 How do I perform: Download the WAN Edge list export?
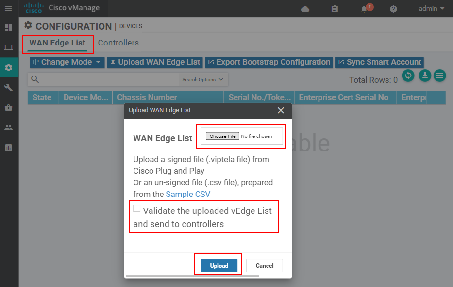pos(424,76)
